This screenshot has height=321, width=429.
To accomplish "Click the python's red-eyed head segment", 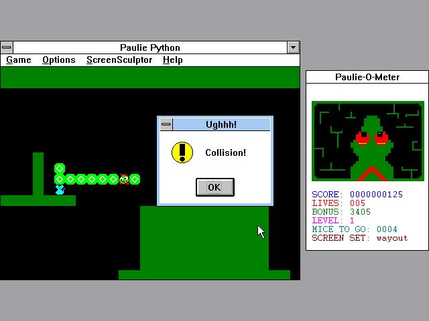I will coord(124,179).
